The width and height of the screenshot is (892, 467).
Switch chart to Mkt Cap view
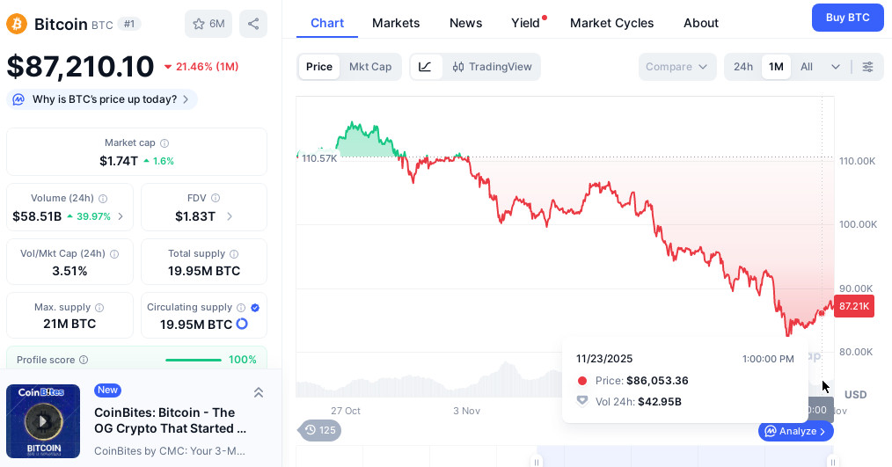coord(370,67)
